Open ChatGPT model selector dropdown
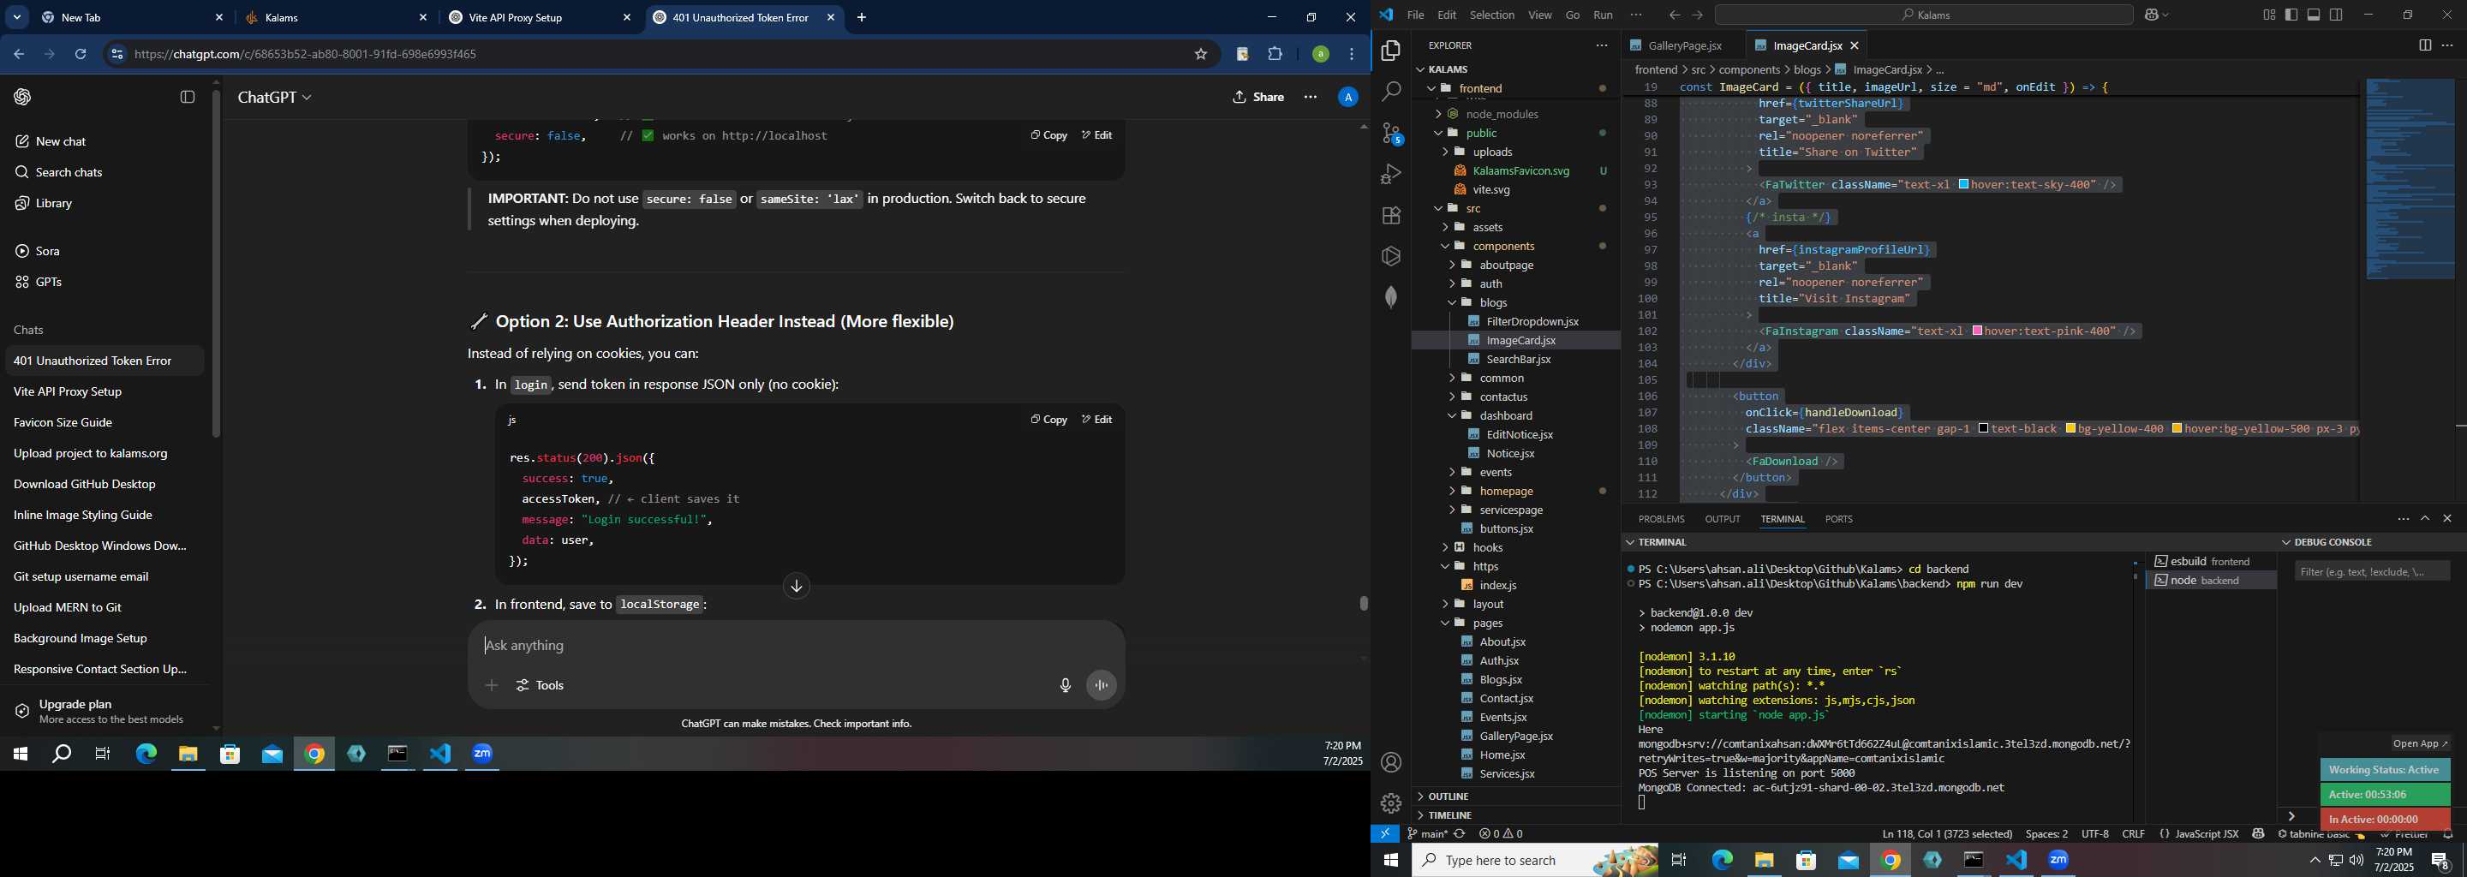Image resolution: width=2467 pixels, height=877 pixels. 274,97
